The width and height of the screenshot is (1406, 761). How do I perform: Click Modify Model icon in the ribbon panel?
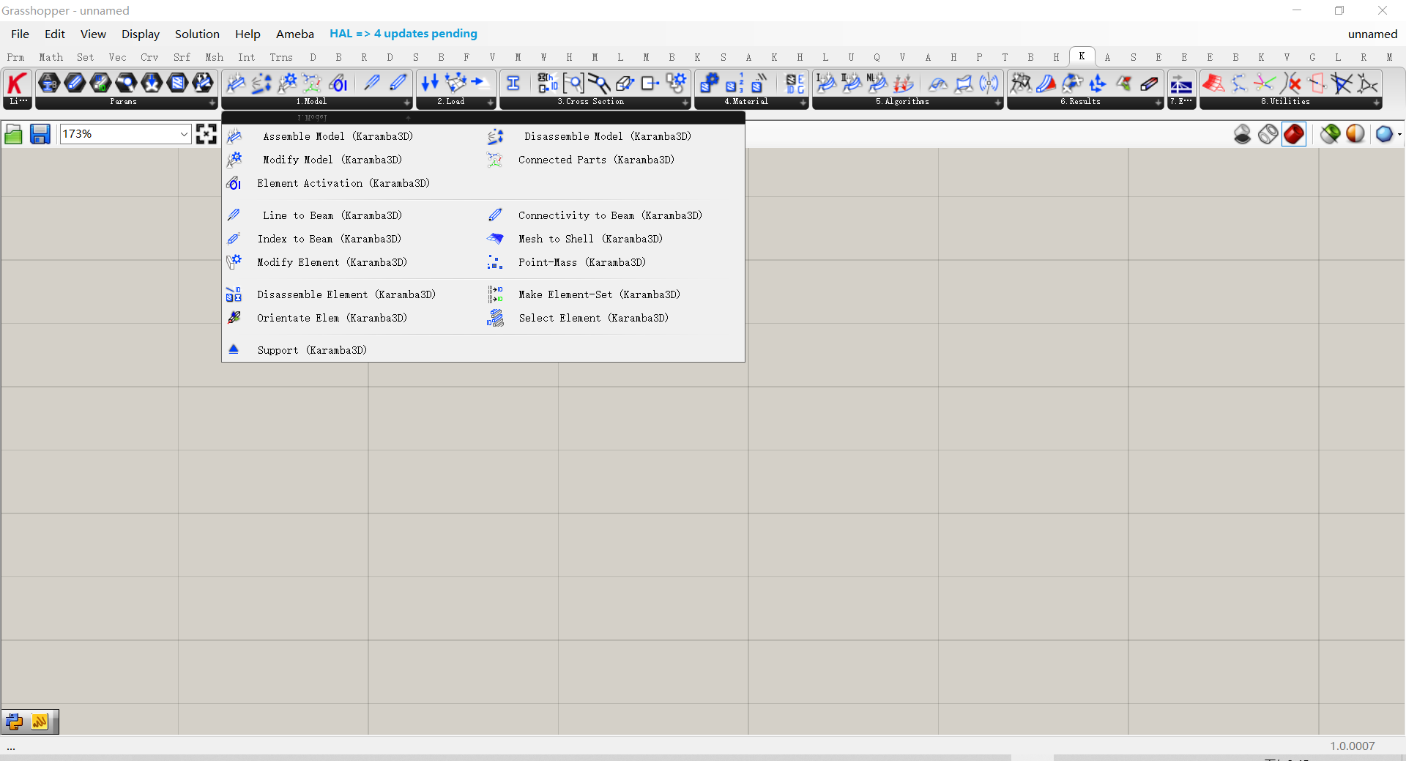(x=287, y=83)
